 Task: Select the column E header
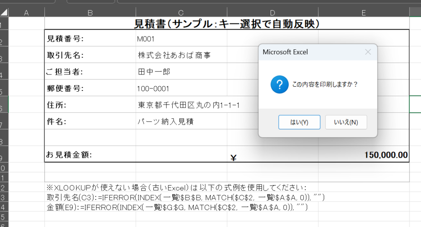click(x=363, y=13)
